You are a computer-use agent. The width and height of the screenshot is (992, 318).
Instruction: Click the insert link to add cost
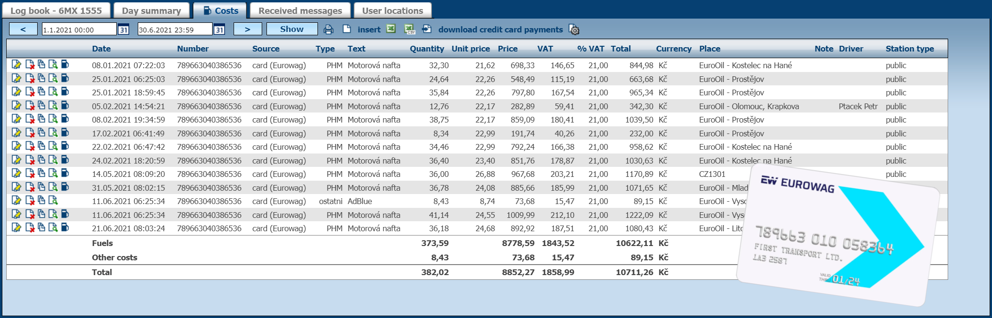click(369, 30)
